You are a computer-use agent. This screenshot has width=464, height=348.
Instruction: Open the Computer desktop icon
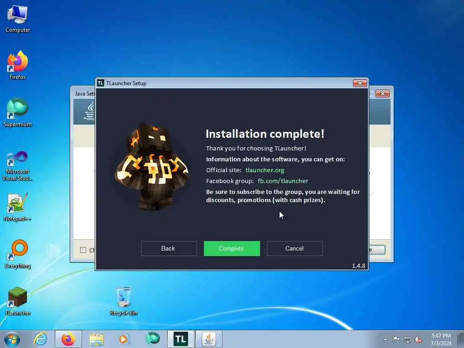18,19
